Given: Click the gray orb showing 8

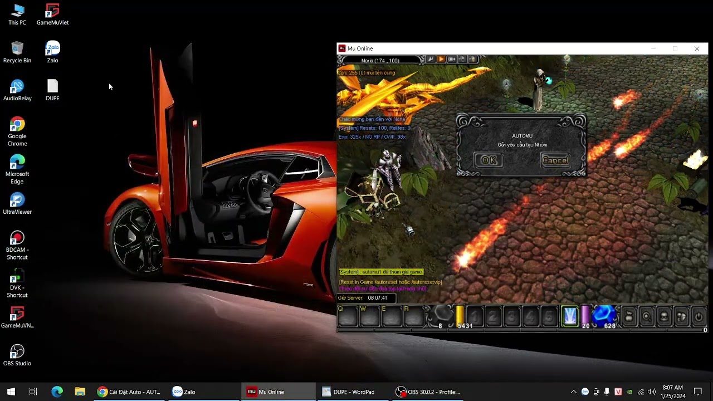Looking at the screenshot, I should 441,316.
